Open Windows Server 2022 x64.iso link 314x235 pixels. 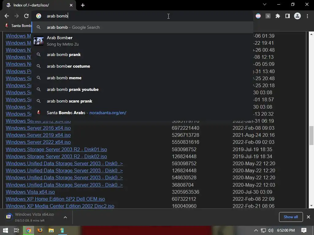(38, 142)
